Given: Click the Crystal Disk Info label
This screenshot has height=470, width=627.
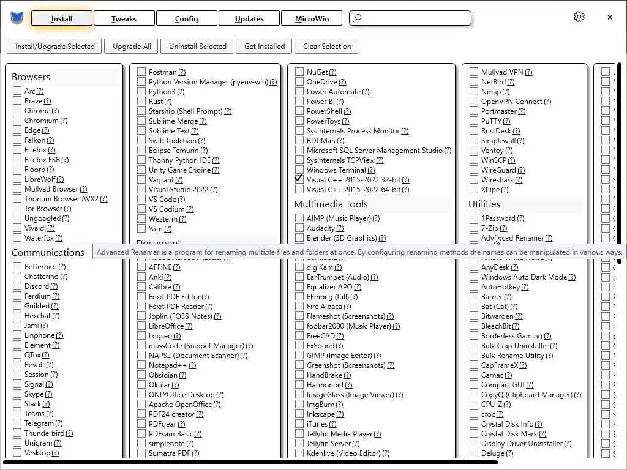Looking at the screenshot, I should pos(507,423).
